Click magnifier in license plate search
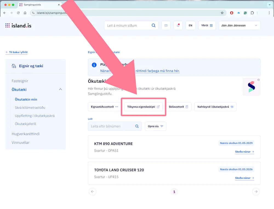Viewport: 274px width, 209px height. (137, 126)
